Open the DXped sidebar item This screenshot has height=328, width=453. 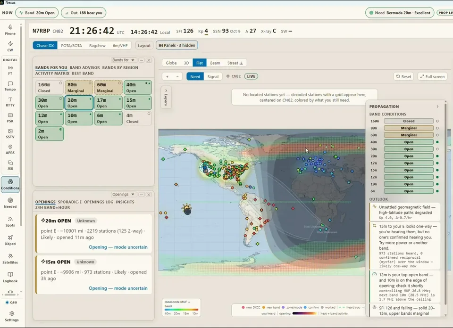pyautogui.click(x=10, y=240)
